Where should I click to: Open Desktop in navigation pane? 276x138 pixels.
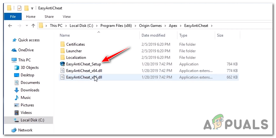pyautogui.click(x=27, y=75)
